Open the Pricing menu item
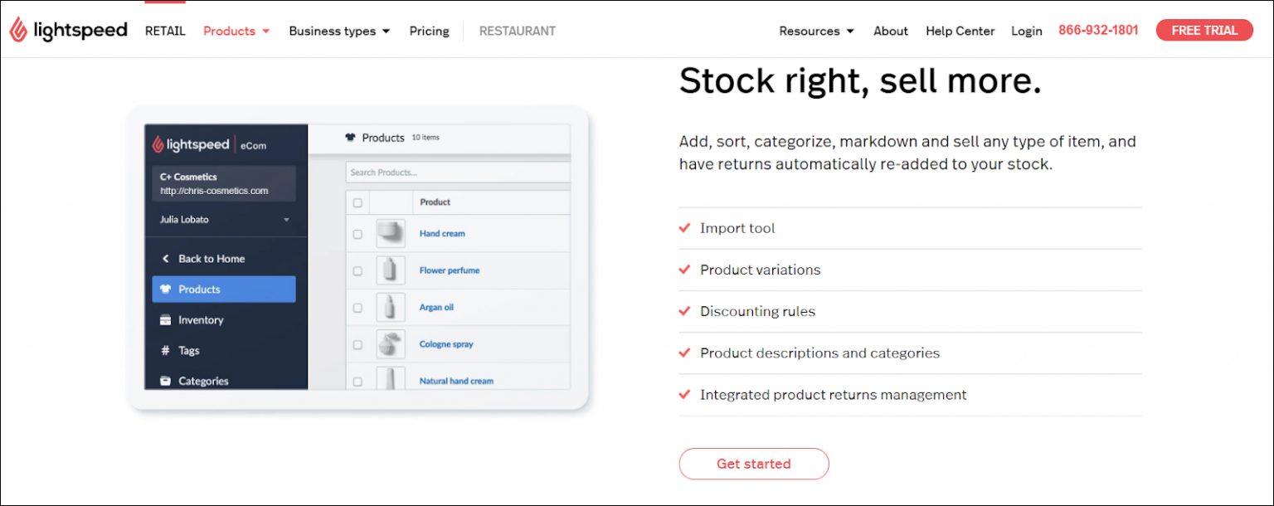The width and height of the screenshot is (1274, 506). [429, 32]
